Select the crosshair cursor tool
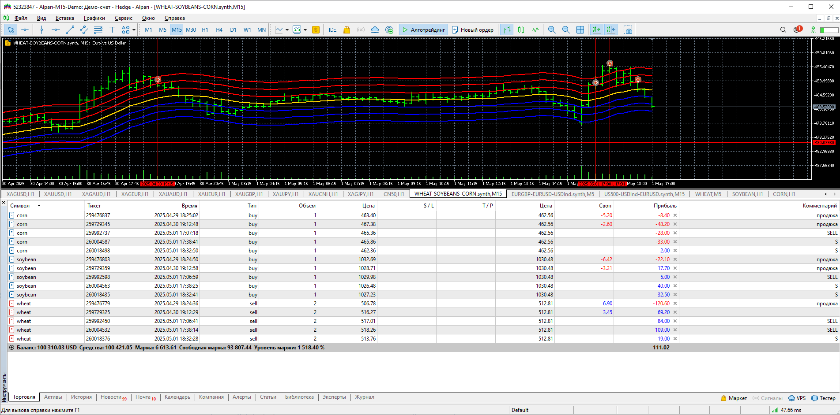 pos(25,30)
